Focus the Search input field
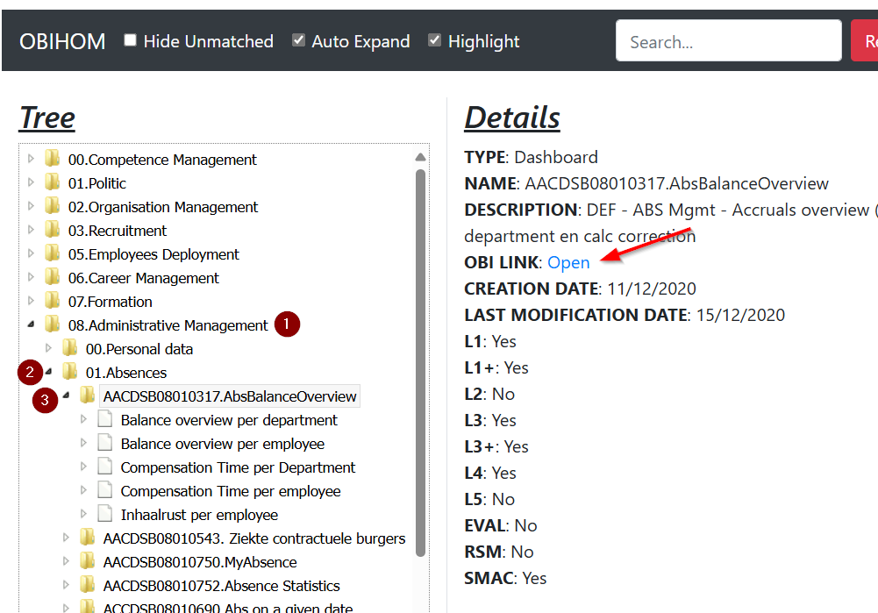Viewport: 878px width, 613px height. [x=728, y=41]
